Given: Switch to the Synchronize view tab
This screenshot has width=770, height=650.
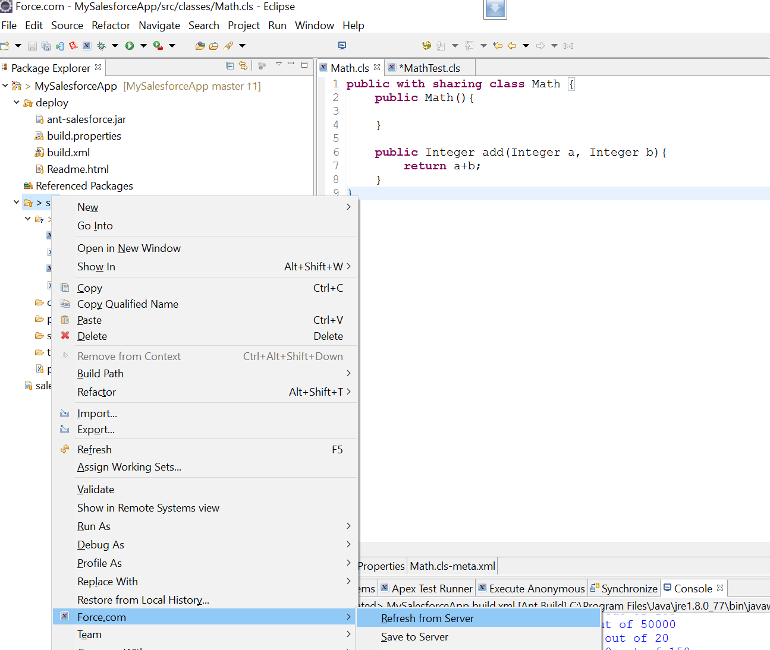Looking at the screenshot, I should (x=624, y=589).
